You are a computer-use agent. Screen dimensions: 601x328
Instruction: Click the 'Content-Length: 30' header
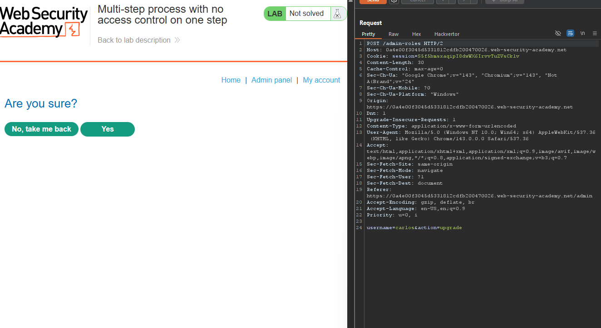click(x=395, y=63)
